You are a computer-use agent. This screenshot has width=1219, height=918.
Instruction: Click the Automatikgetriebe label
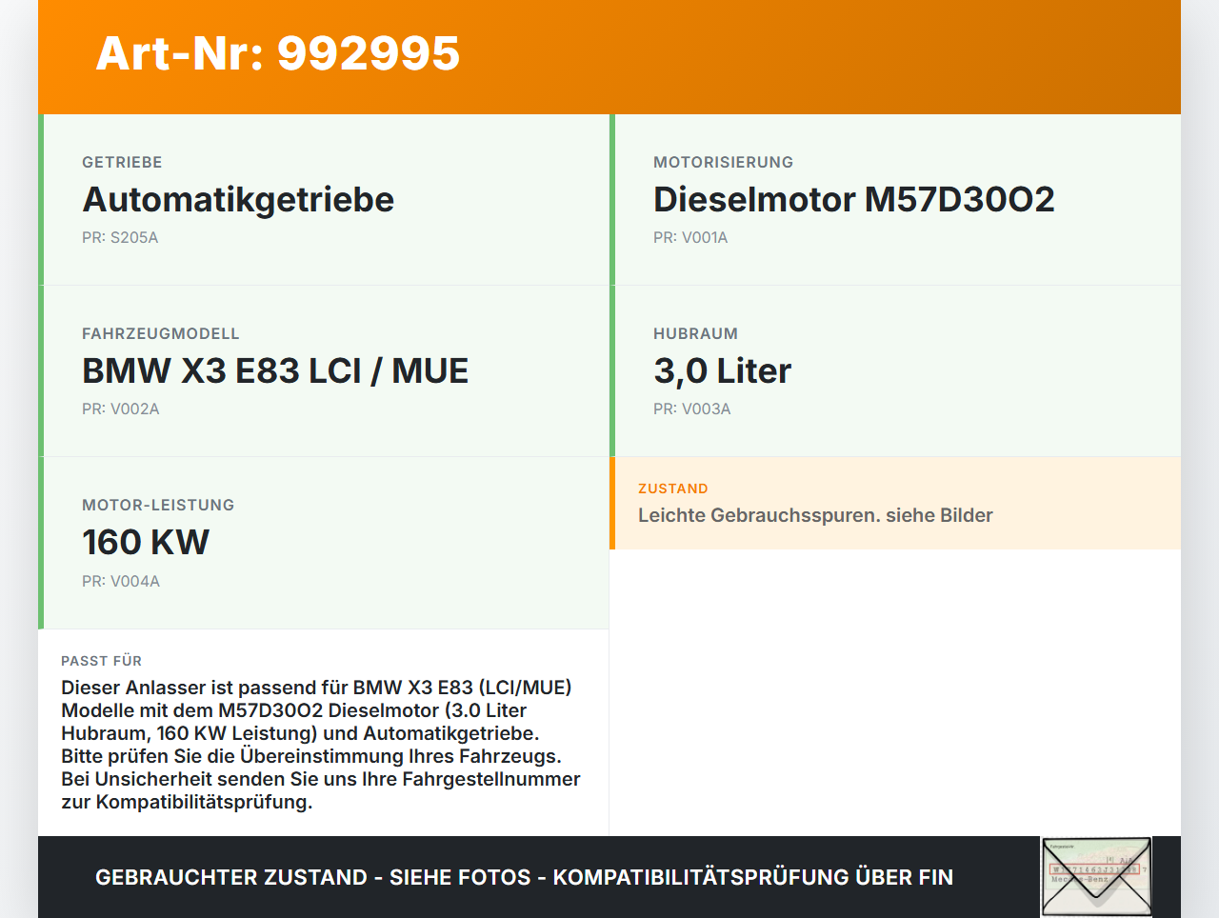tap(238, 200)
